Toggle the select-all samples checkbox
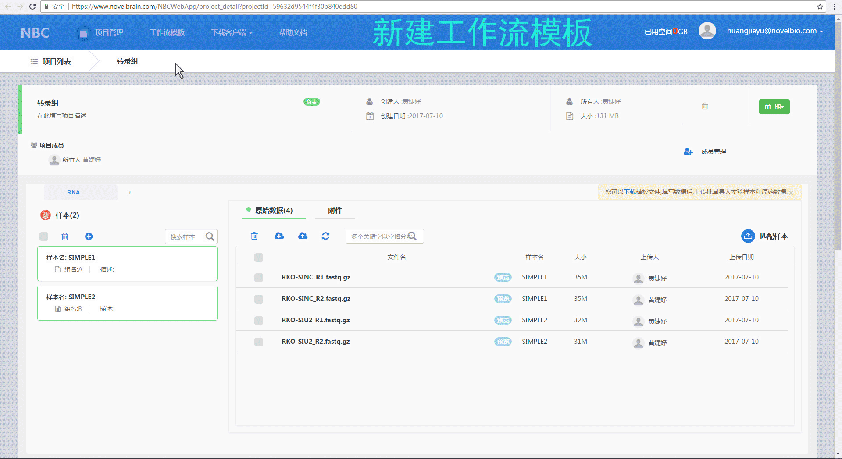This screenshot has height=459, width=842. pyautogui.click(x=44, y=237)
